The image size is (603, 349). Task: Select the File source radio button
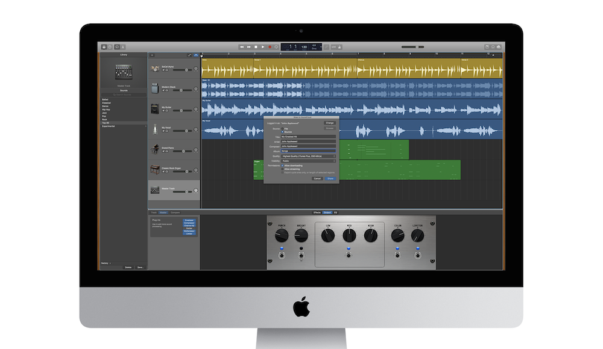coord(283,128)
